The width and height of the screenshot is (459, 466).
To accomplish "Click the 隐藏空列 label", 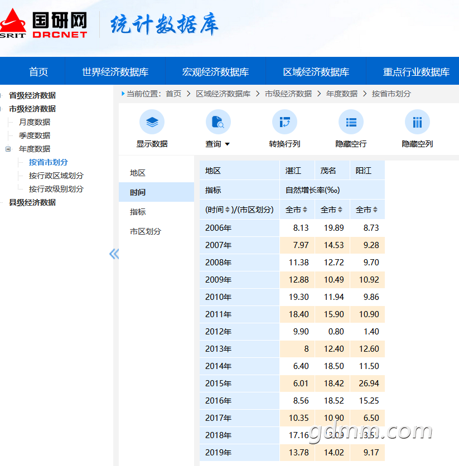I will [x=417, y=144].
